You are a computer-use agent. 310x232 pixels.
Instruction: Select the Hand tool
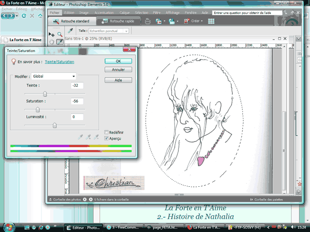(x=52, y=42)
